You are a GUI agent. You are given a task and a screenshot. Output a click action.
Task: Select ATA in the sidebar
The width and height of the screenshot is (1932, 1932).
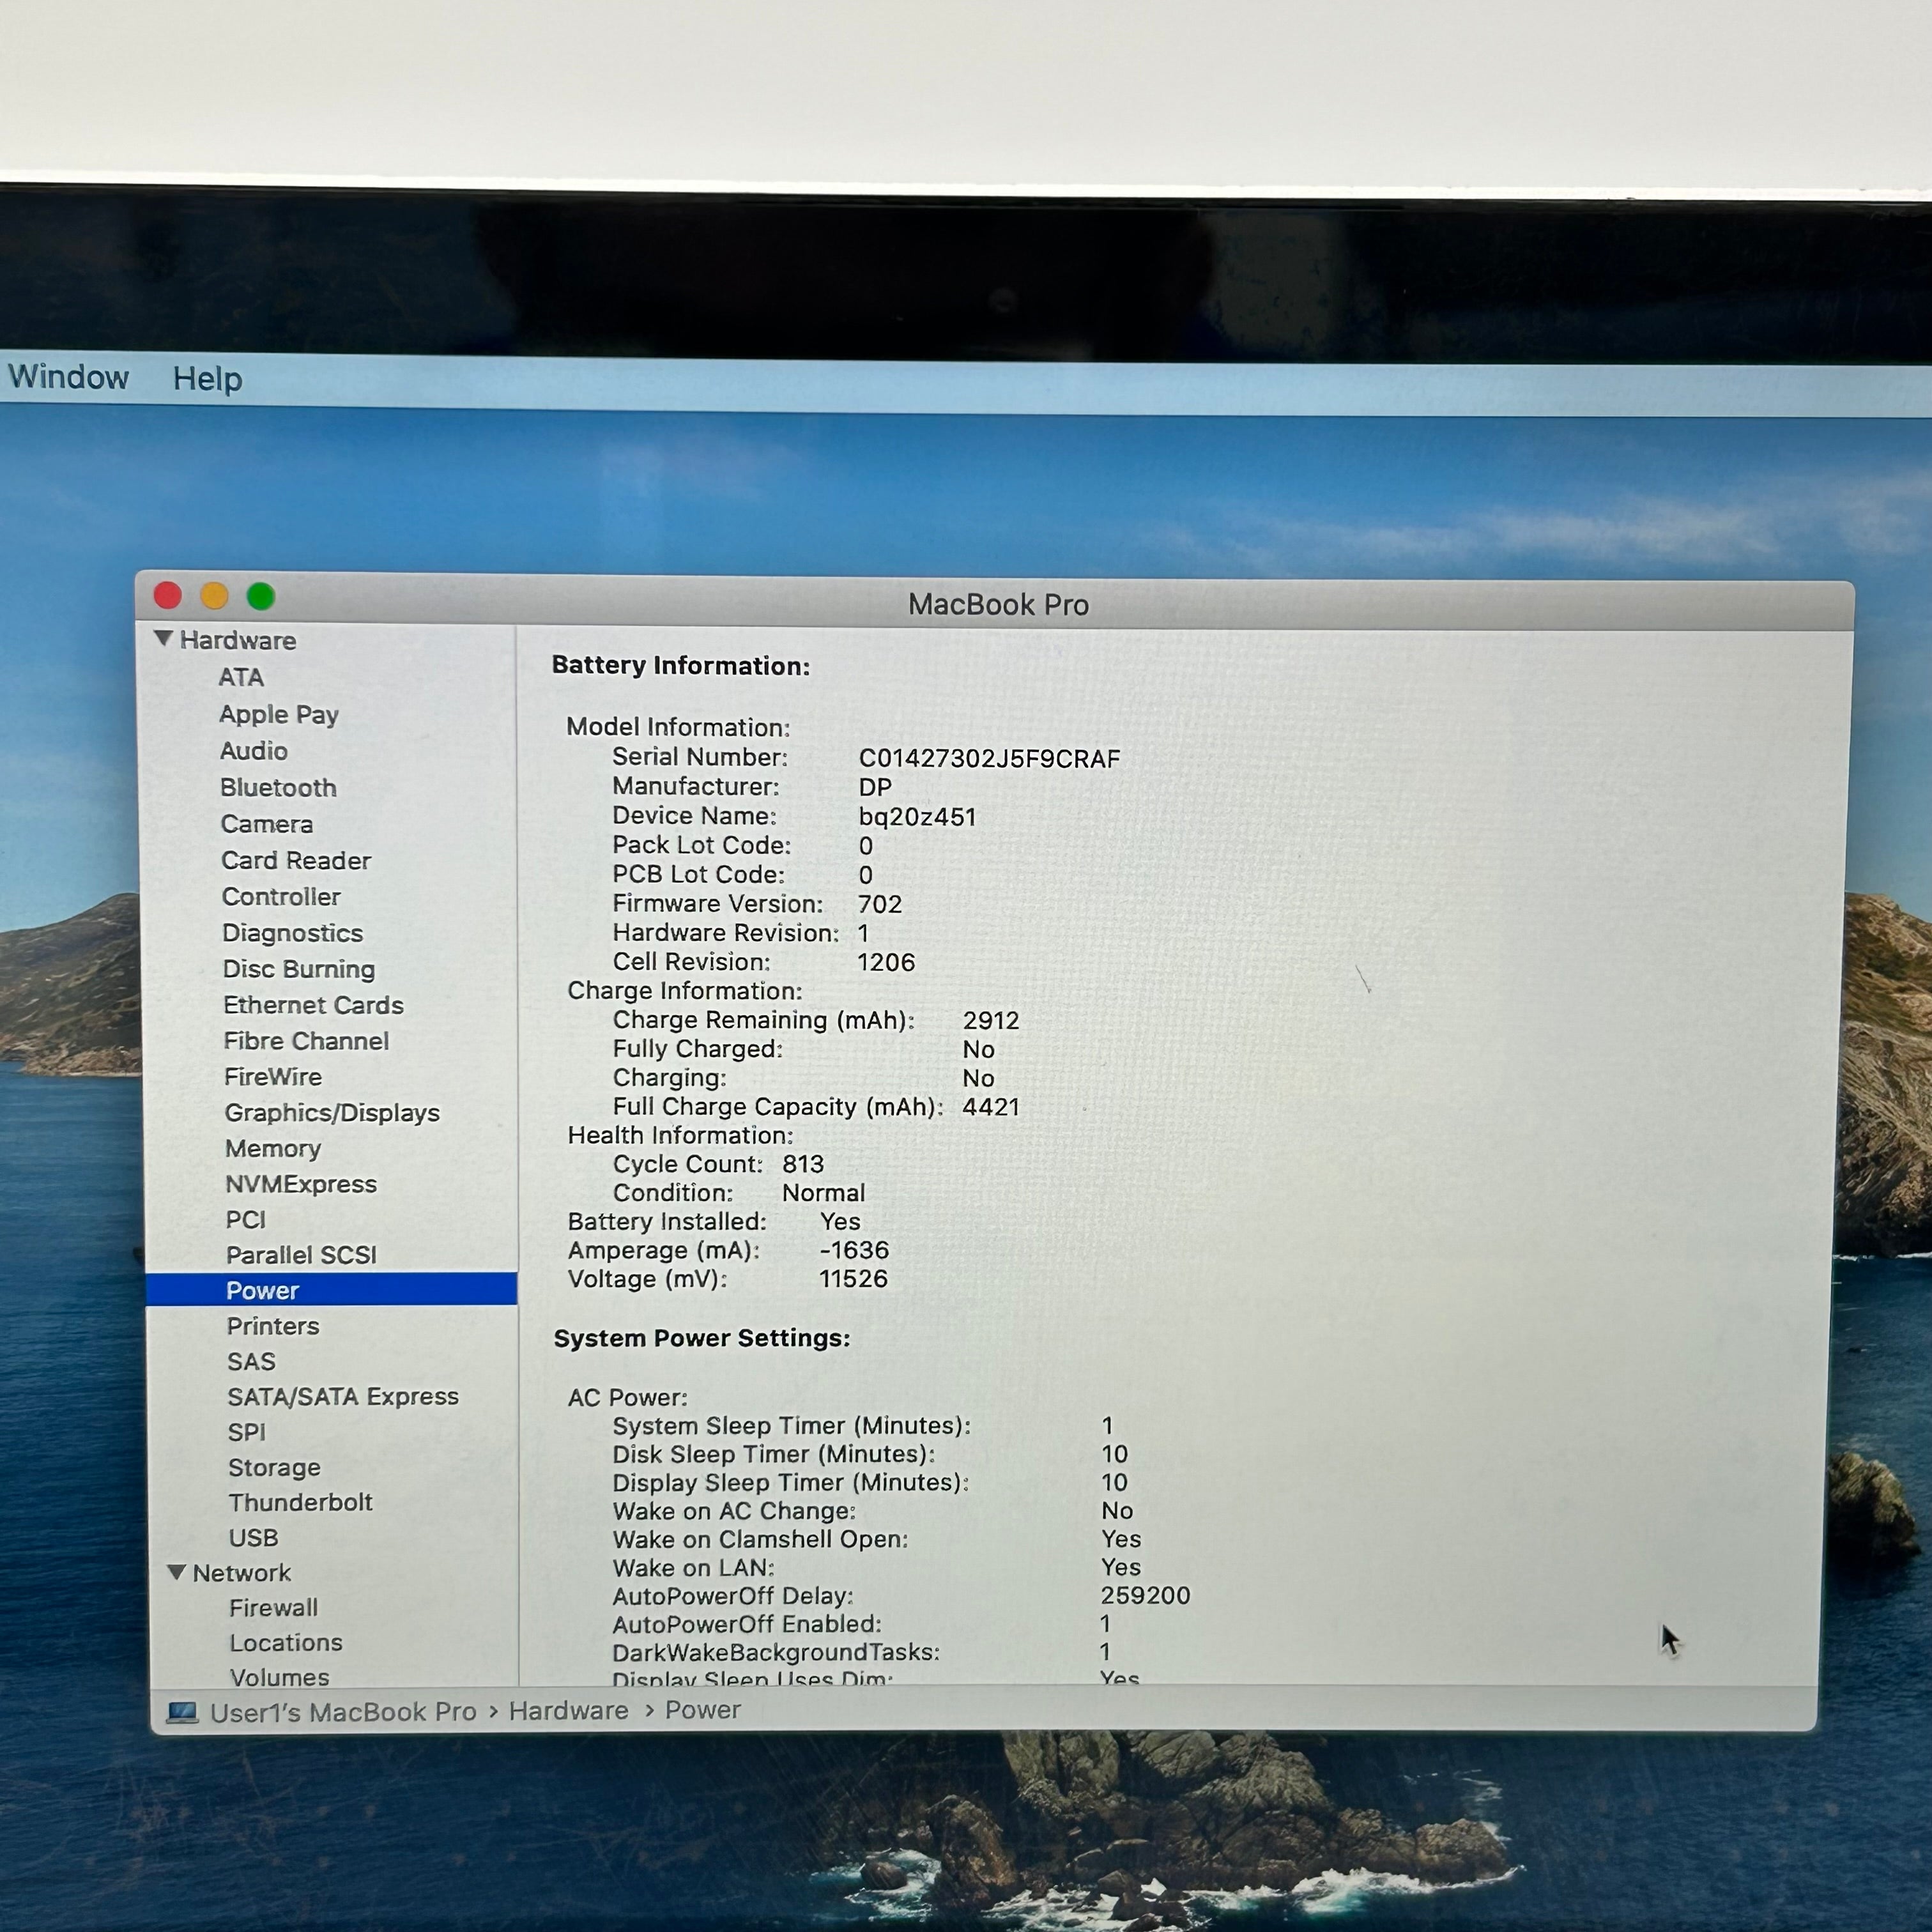point(241,677)
